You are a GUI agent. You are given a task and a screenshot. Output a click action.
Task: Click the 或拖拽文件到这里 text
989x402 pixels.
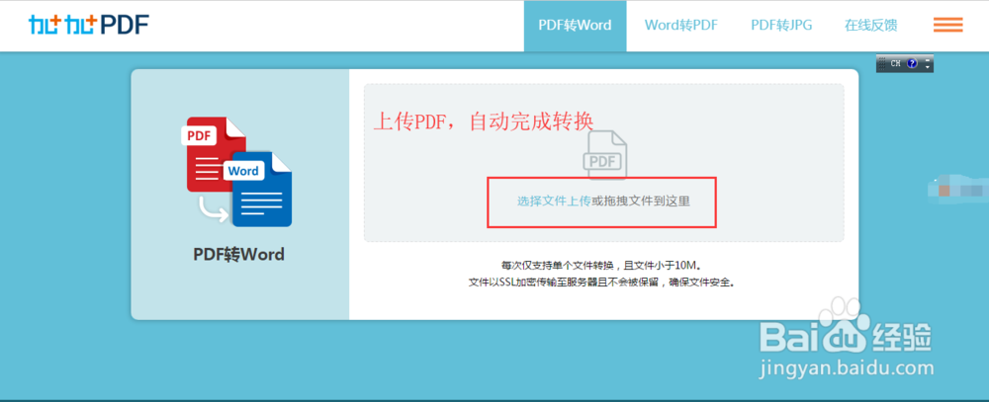click(x=640, y=201)
